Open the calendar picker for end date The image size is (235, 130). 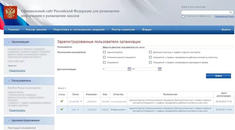click(160, 69)
